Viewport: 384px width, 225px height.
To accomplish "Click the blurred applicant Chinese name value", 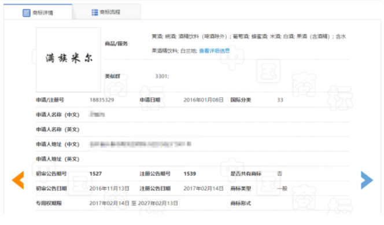I will (x=97, y=114).
